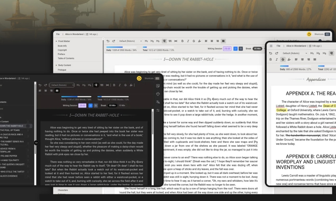Apply Heading 2 in the dark window

tap(84, 85)
